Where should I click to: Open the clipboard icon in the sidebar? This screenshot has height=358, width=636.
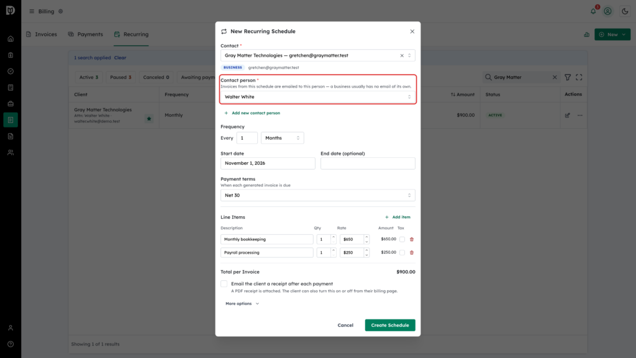11,55
